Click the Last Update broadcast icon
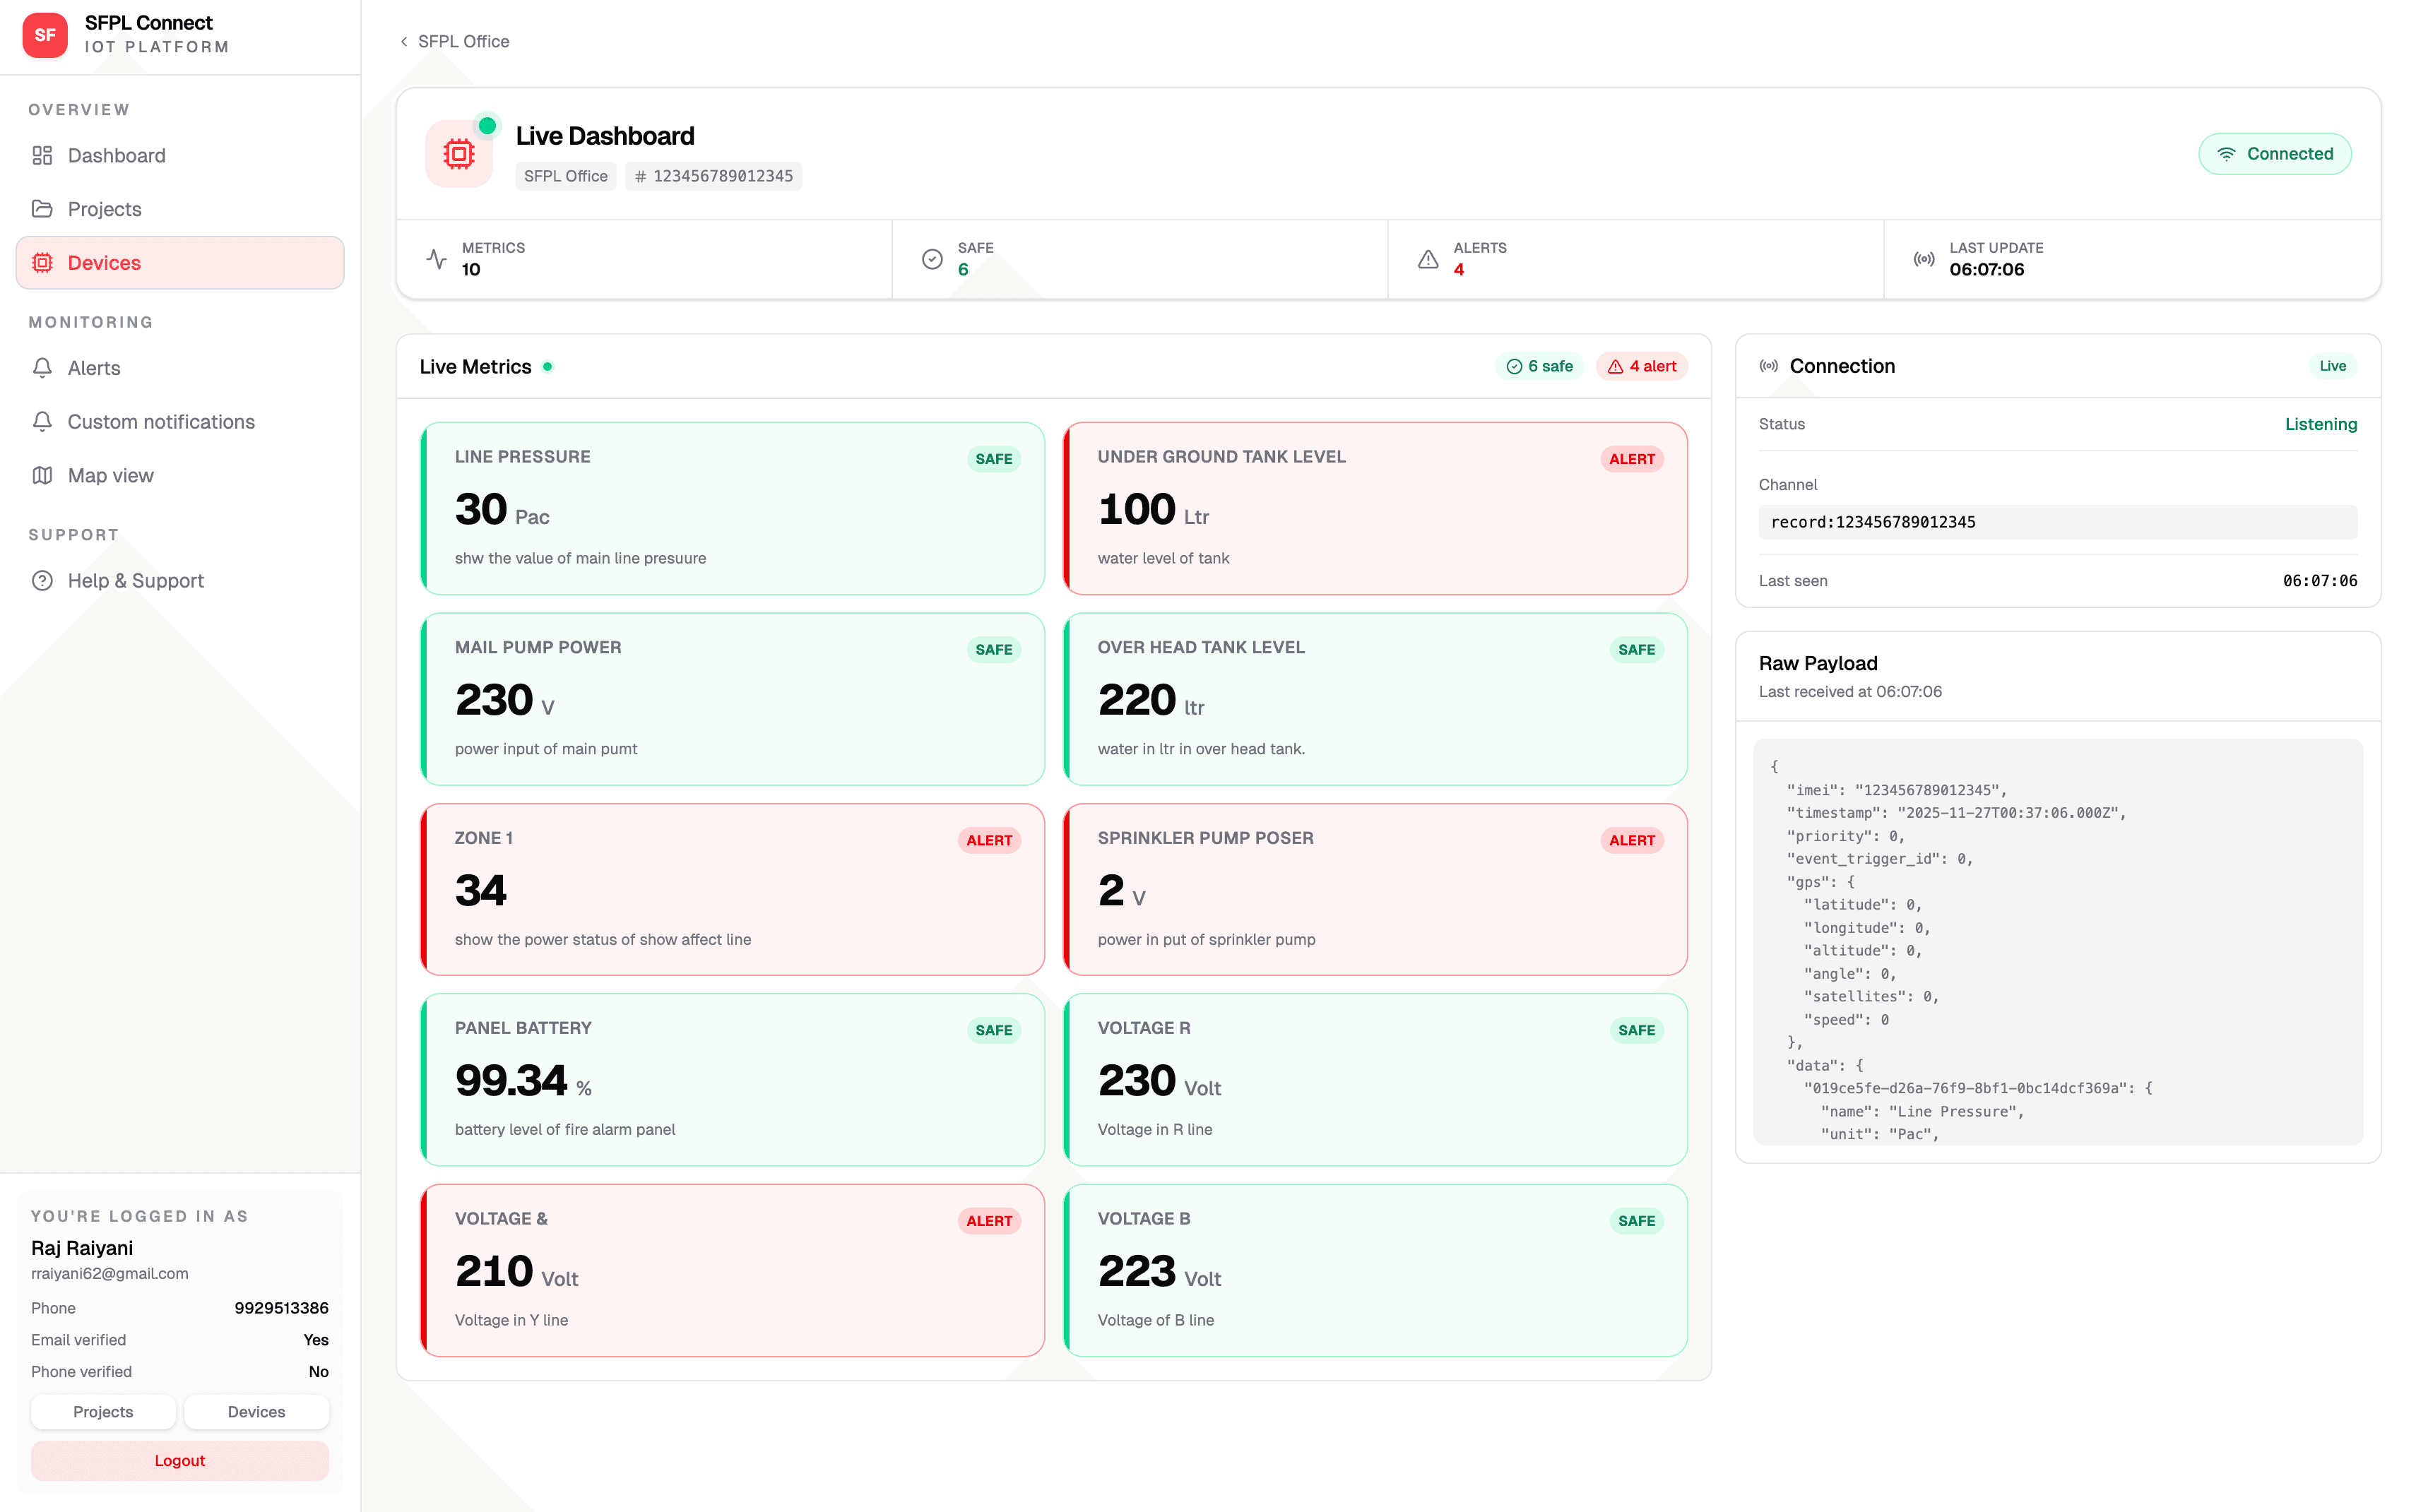Image resolution: width=2416 pixels, height=1512 pixels. 1923,259
